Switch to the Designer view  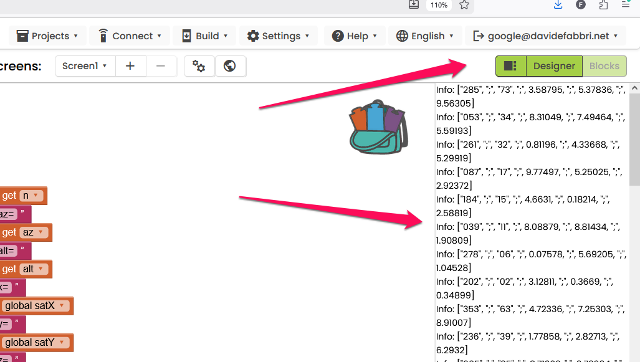click(x=554, y=66)
